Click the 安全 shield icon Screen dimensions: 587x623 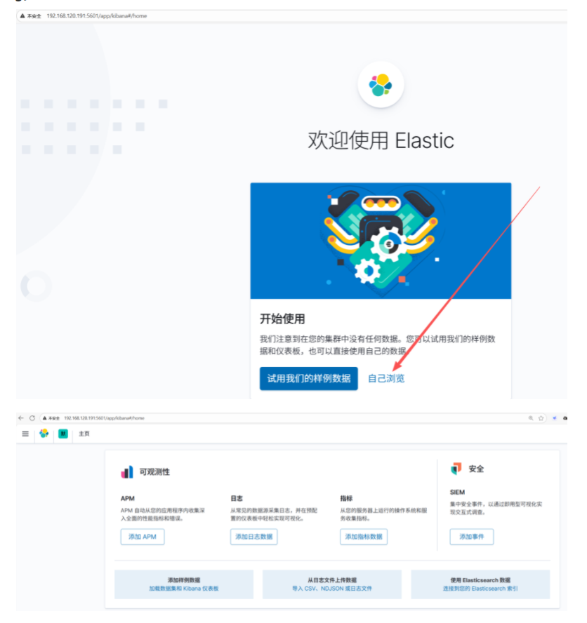(456, 469)
